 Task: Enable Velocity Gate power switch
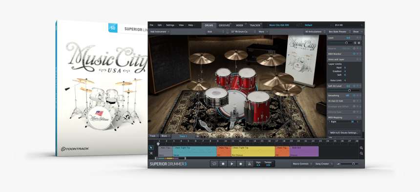coord(354,112)
